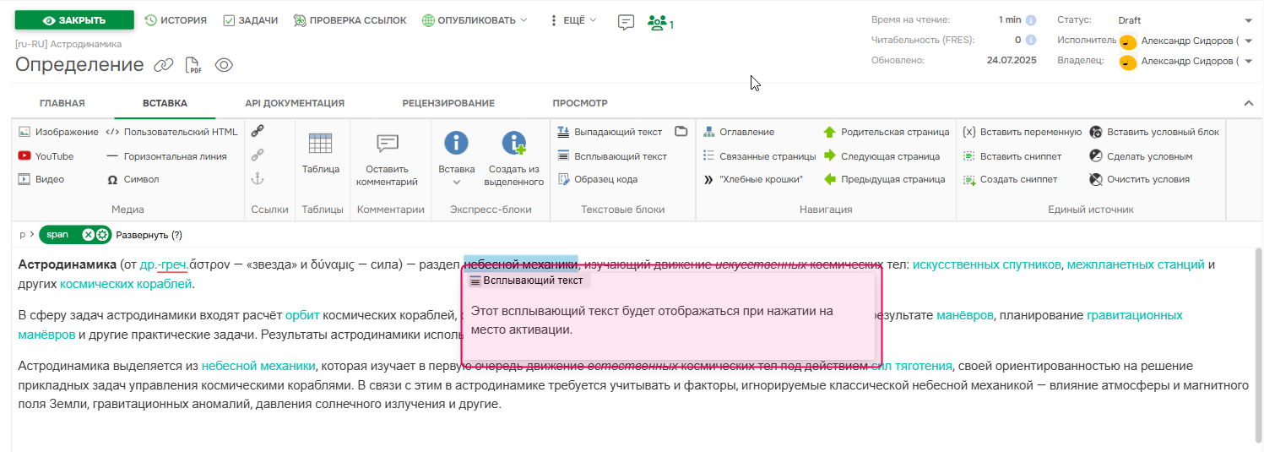The width and height of the screenshot is (1264, 452).
Task: Insert Следующая страница link
Action: point(882,156)
